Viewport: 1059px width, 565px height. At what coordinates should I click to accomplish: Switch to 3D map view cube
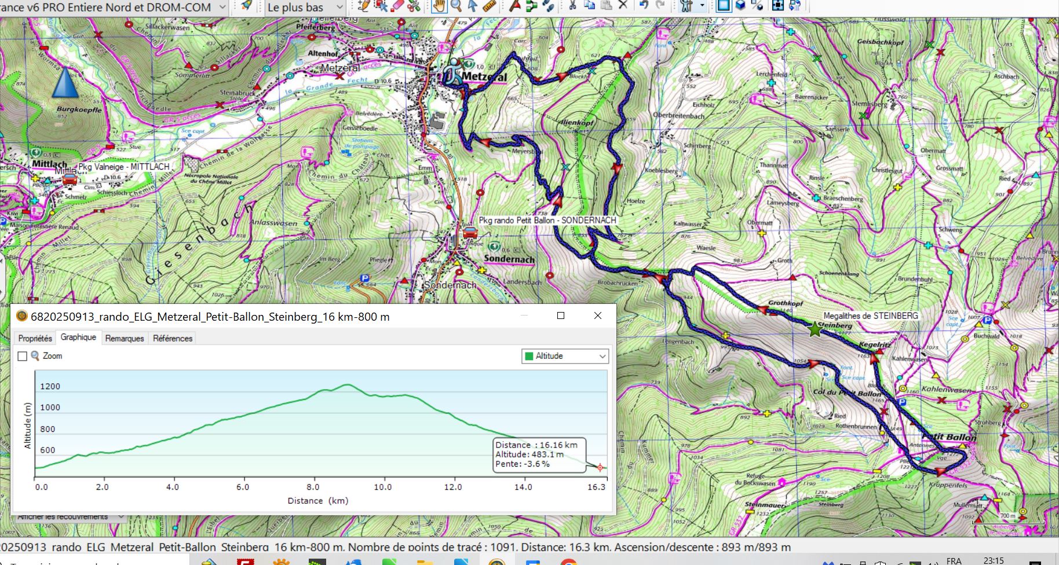pyautogui.click(x=740, y=6)
